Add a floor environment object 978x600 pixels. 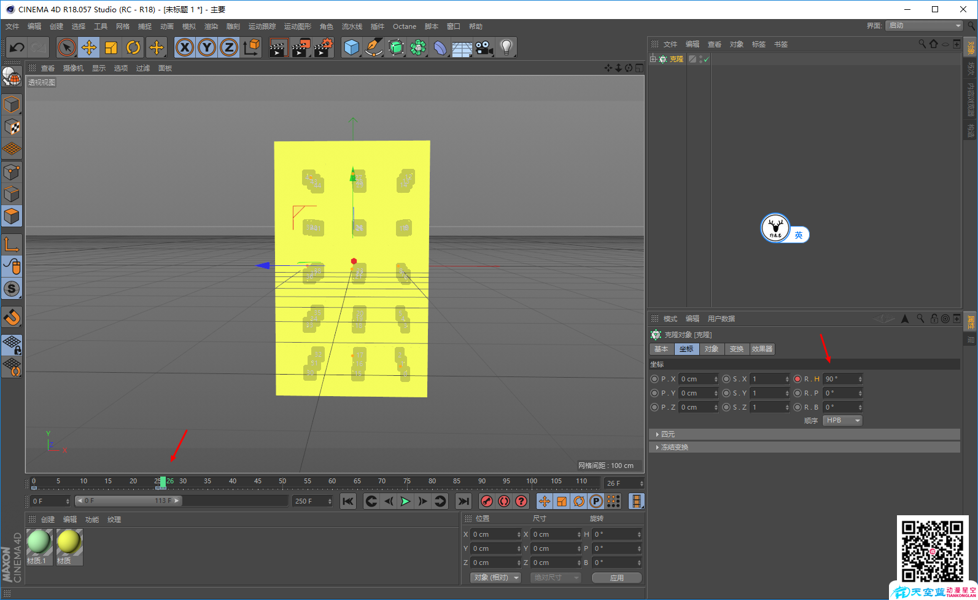[462, 47]
